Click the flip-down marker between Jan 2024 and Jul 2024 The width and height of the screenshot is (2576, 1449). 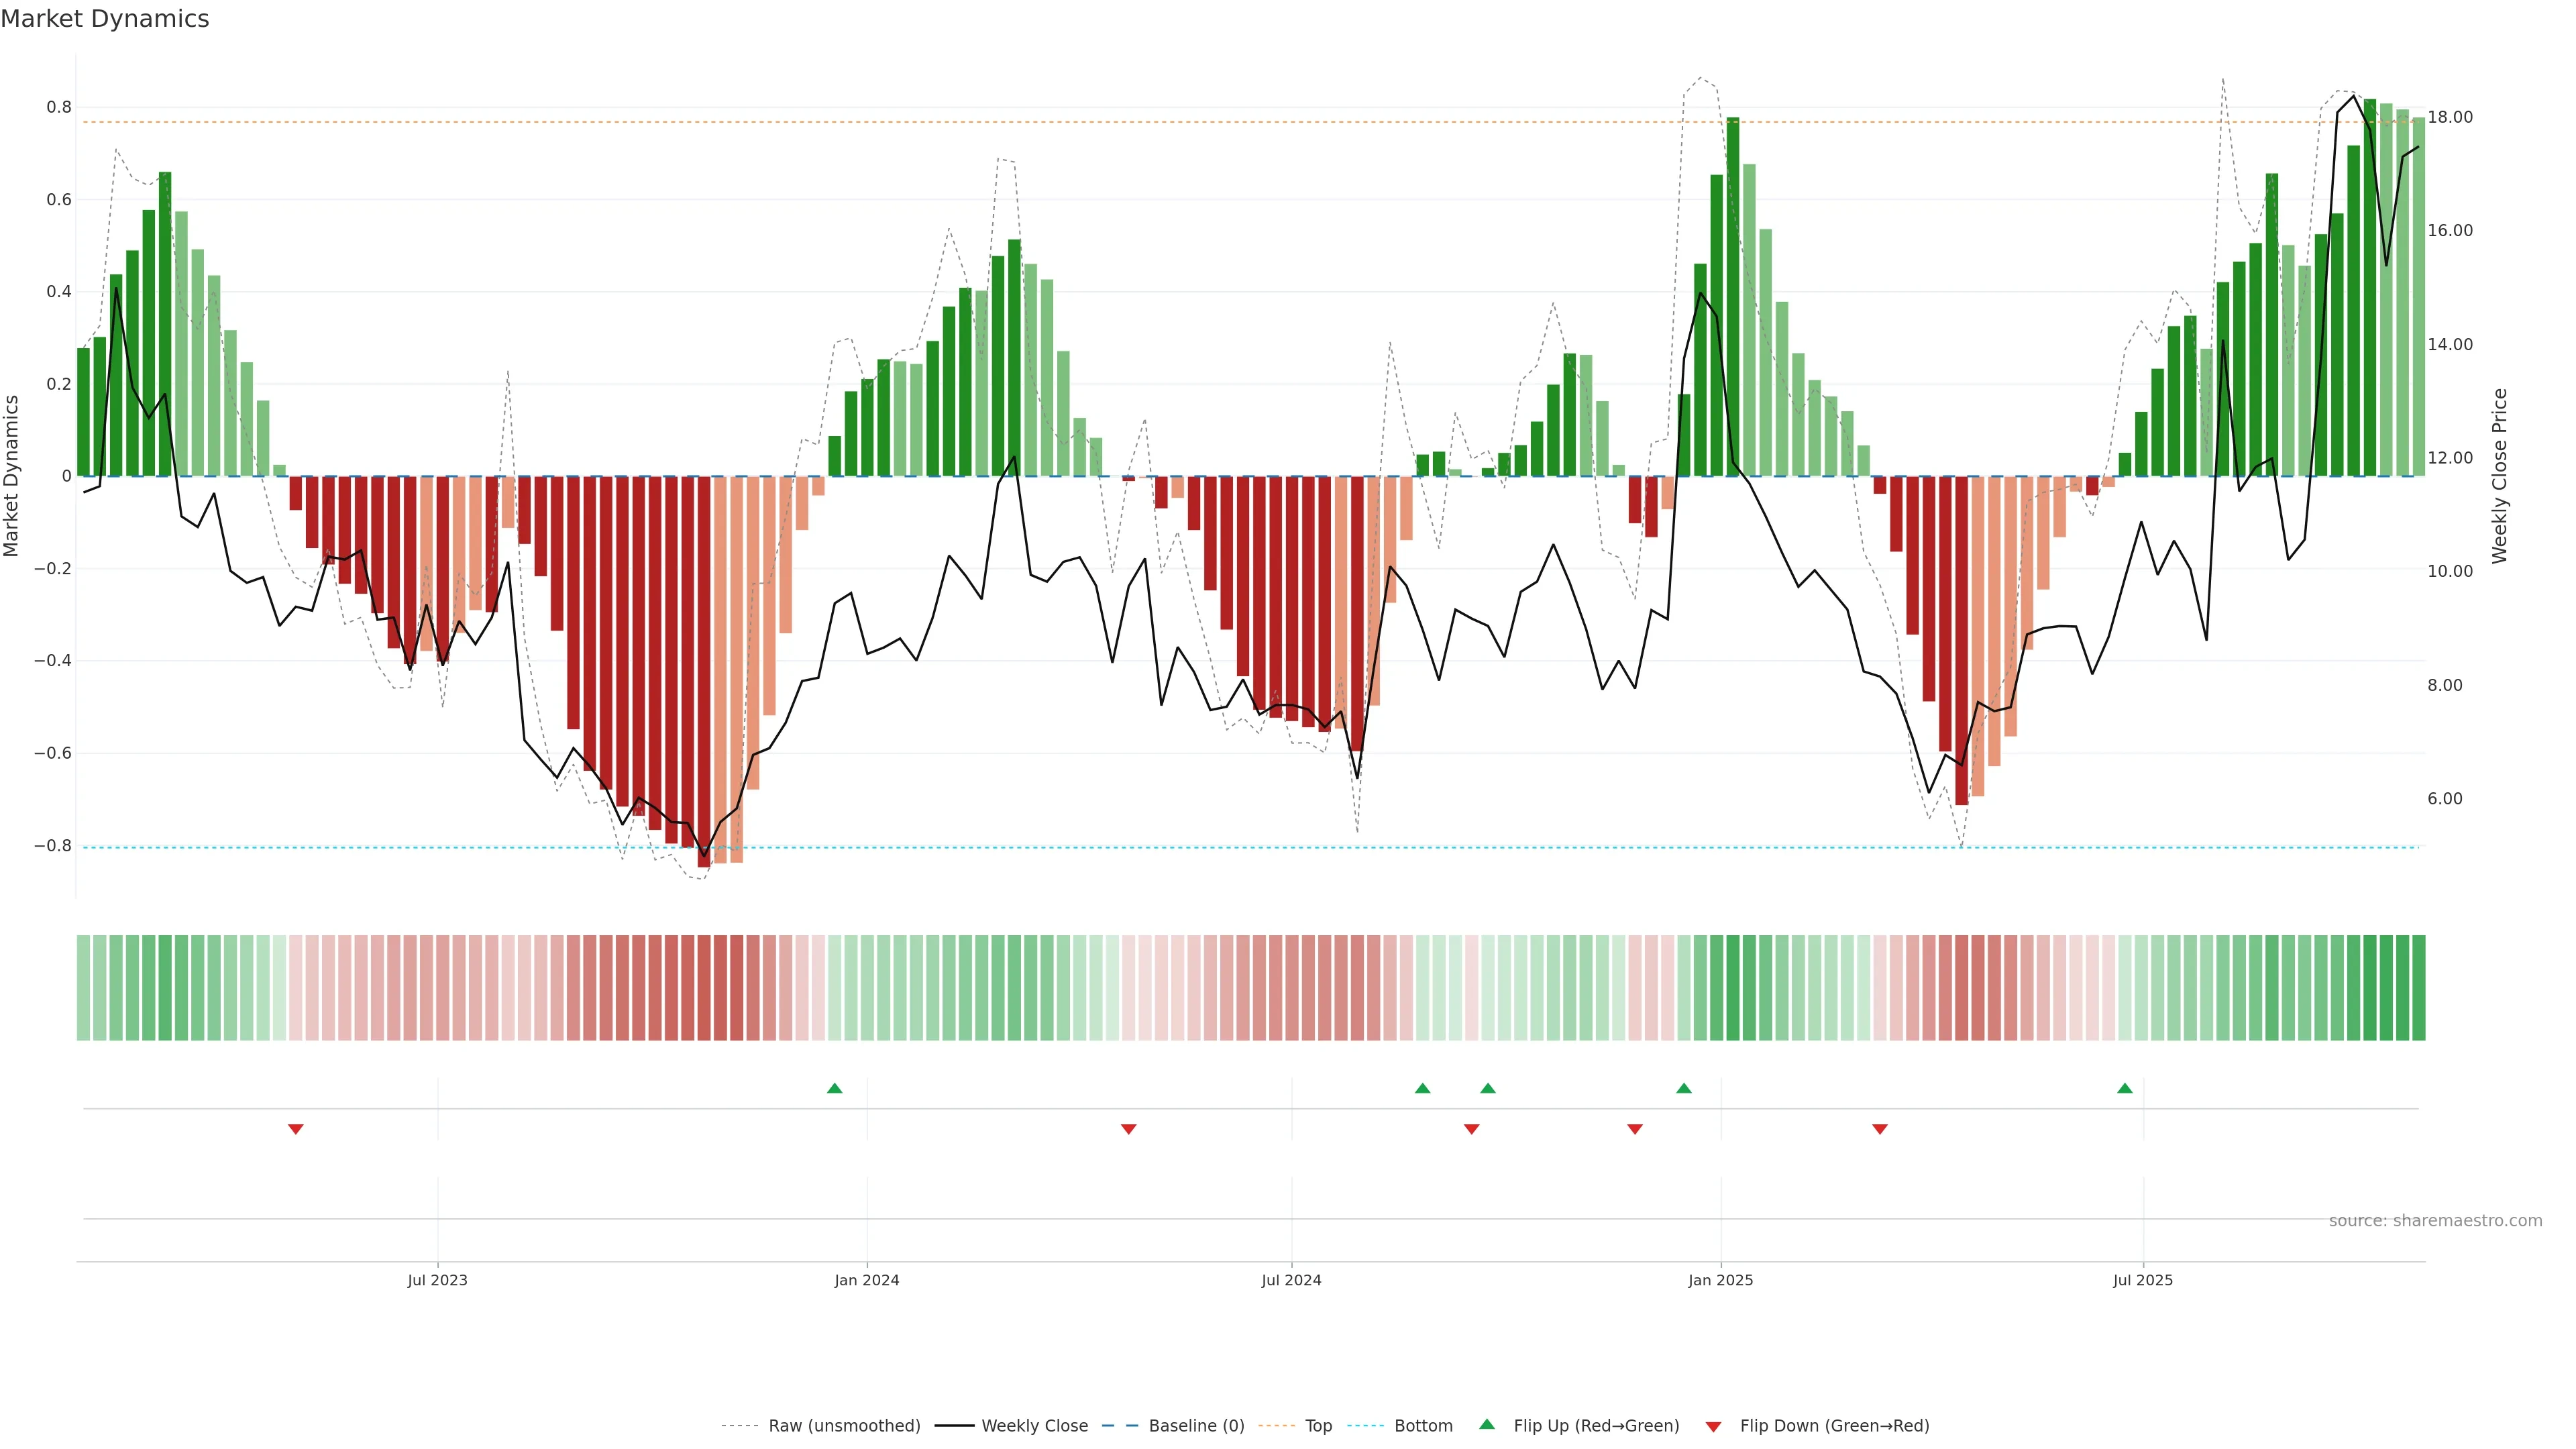(x=1129, y=1129)
